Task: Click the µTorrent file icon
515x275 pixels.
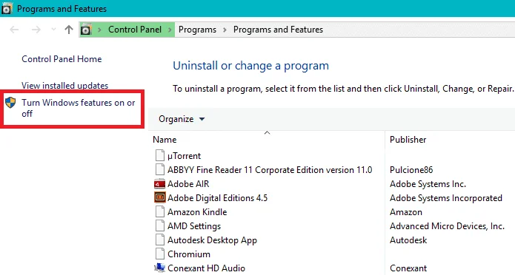Action: pyautogui.click(x=159, y=155)
